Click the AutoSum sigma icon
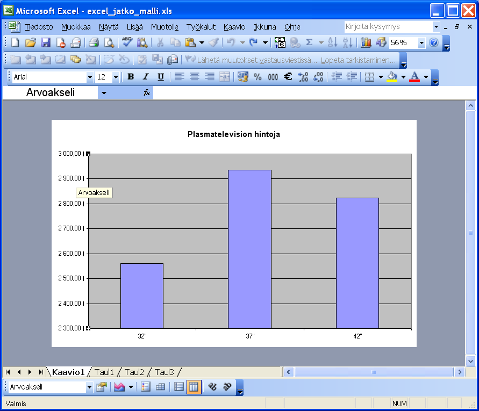Image resolution: width=479 pixels, height=411 pixels. coord(310,42)
